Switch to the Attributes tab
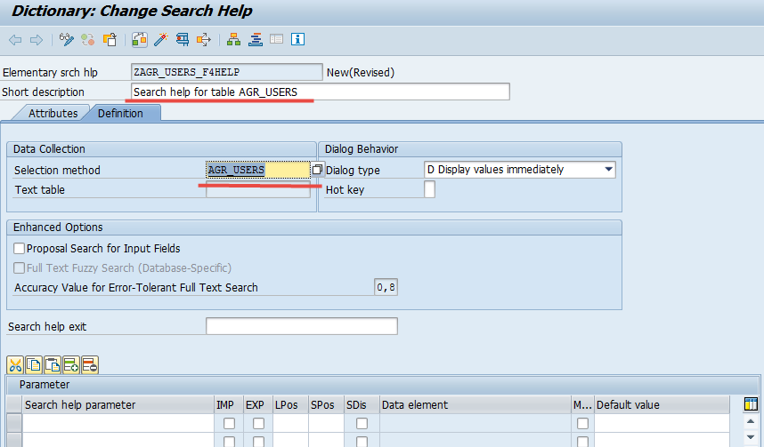 point(53,114)
